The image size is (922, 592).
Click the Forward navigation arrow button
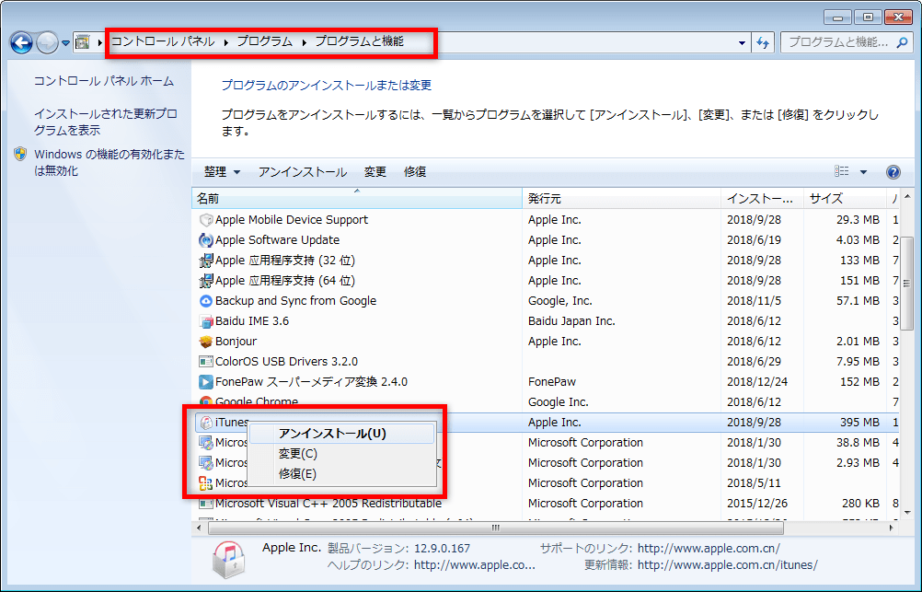[x=47, y=42]
